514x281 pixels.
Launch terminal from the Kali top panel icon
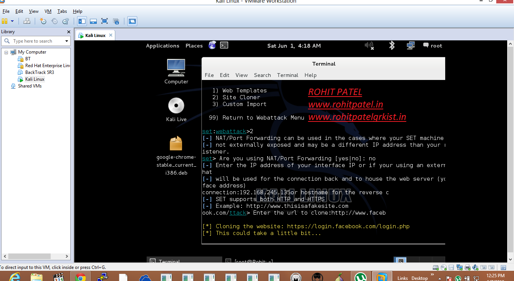pyautogui.click(x=224, y=46)
